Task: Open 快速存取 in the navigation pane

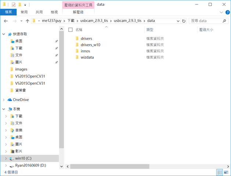Action: pyautogui.click(x=20, y=34)
